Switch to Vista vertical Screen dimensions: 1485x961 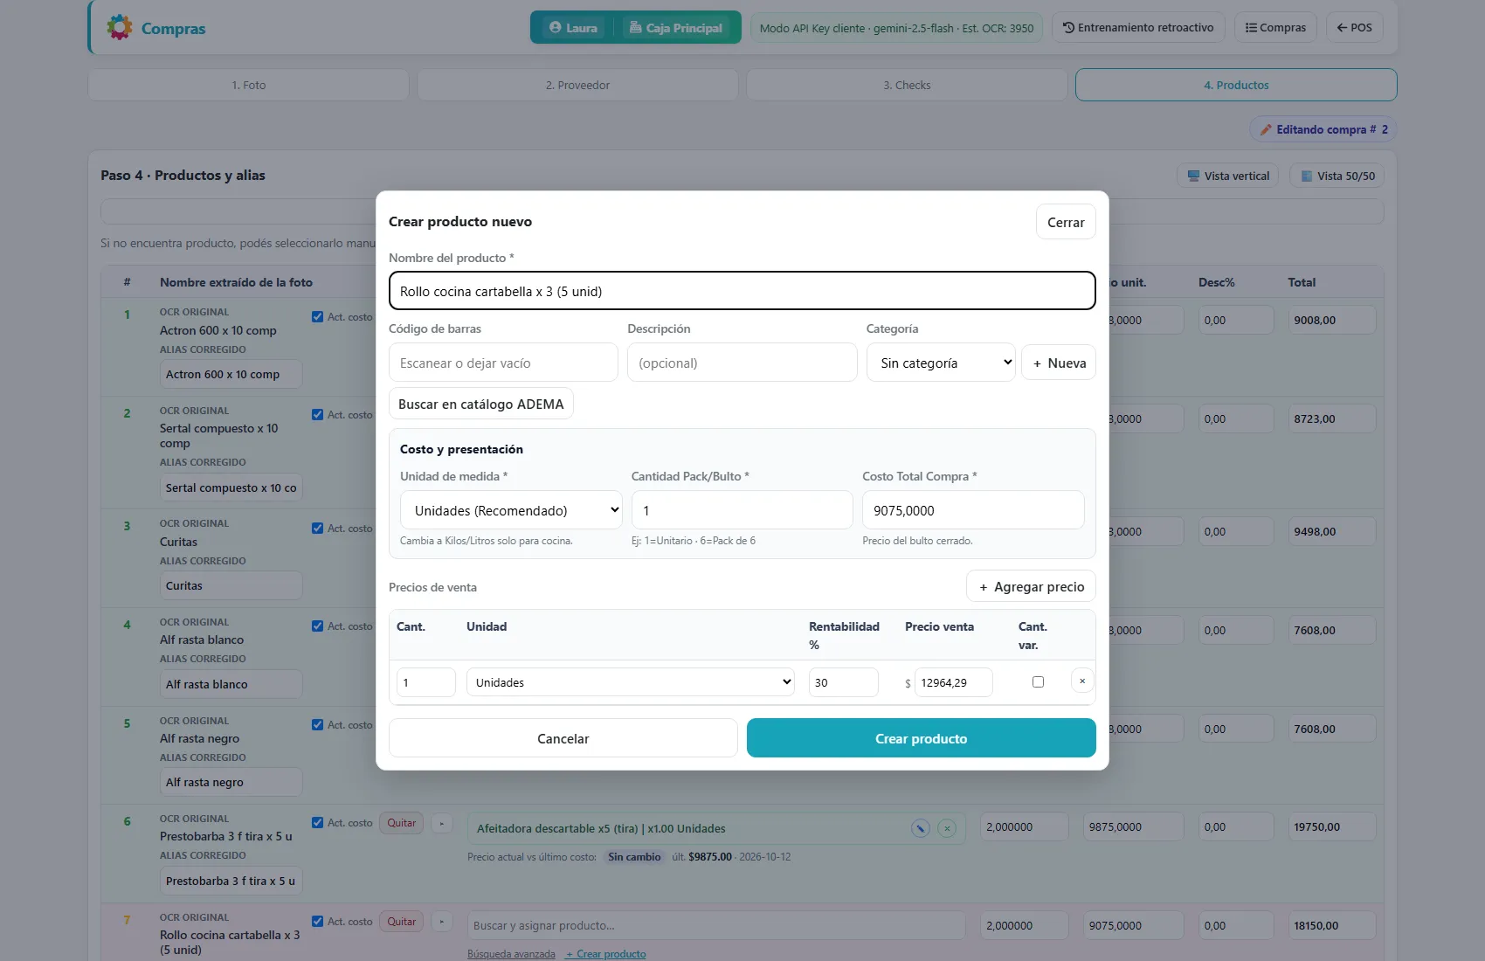pos(1227,176)
